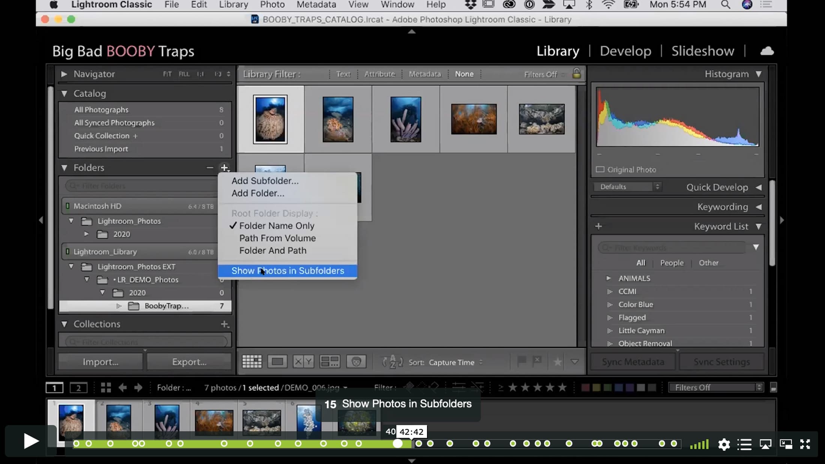Select Loupe view icon in toolbar
Screen dimensions: 825x464
[x=277, y=362]
